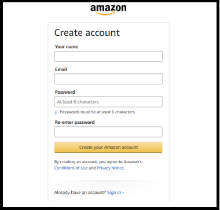Click the Amazon logo at top
This screenshot has width=220, height=210.
(108, 10)
